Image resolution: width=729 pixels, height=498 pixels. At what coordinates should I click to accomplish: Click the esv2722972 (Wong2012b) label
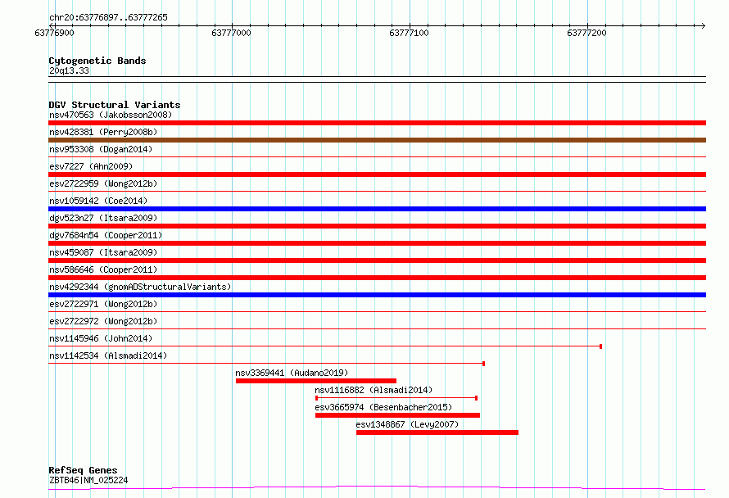point(103,321)
